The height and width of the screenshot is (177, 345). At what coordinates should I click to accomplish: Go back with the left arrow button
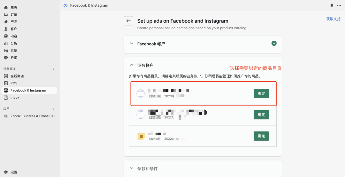click(128, 21)
